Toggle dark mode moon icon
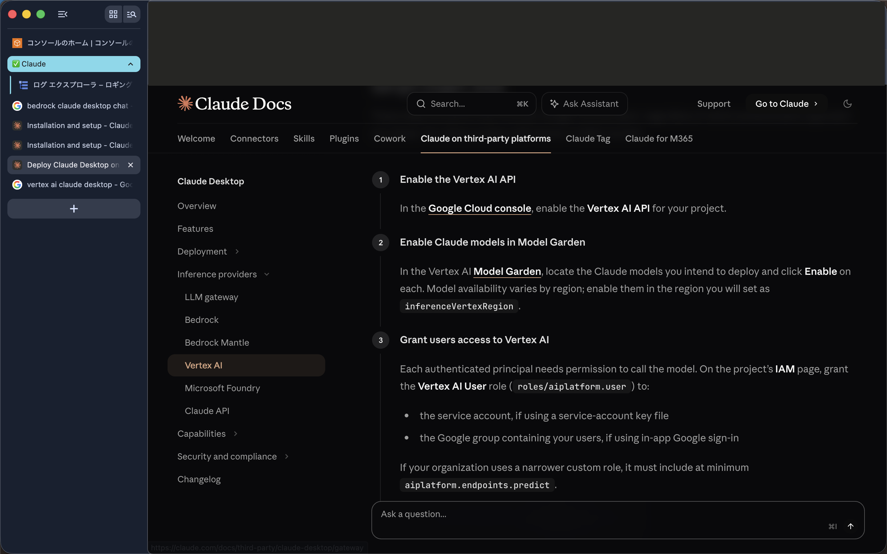887x554 pixels. click(x=847, y=104)
